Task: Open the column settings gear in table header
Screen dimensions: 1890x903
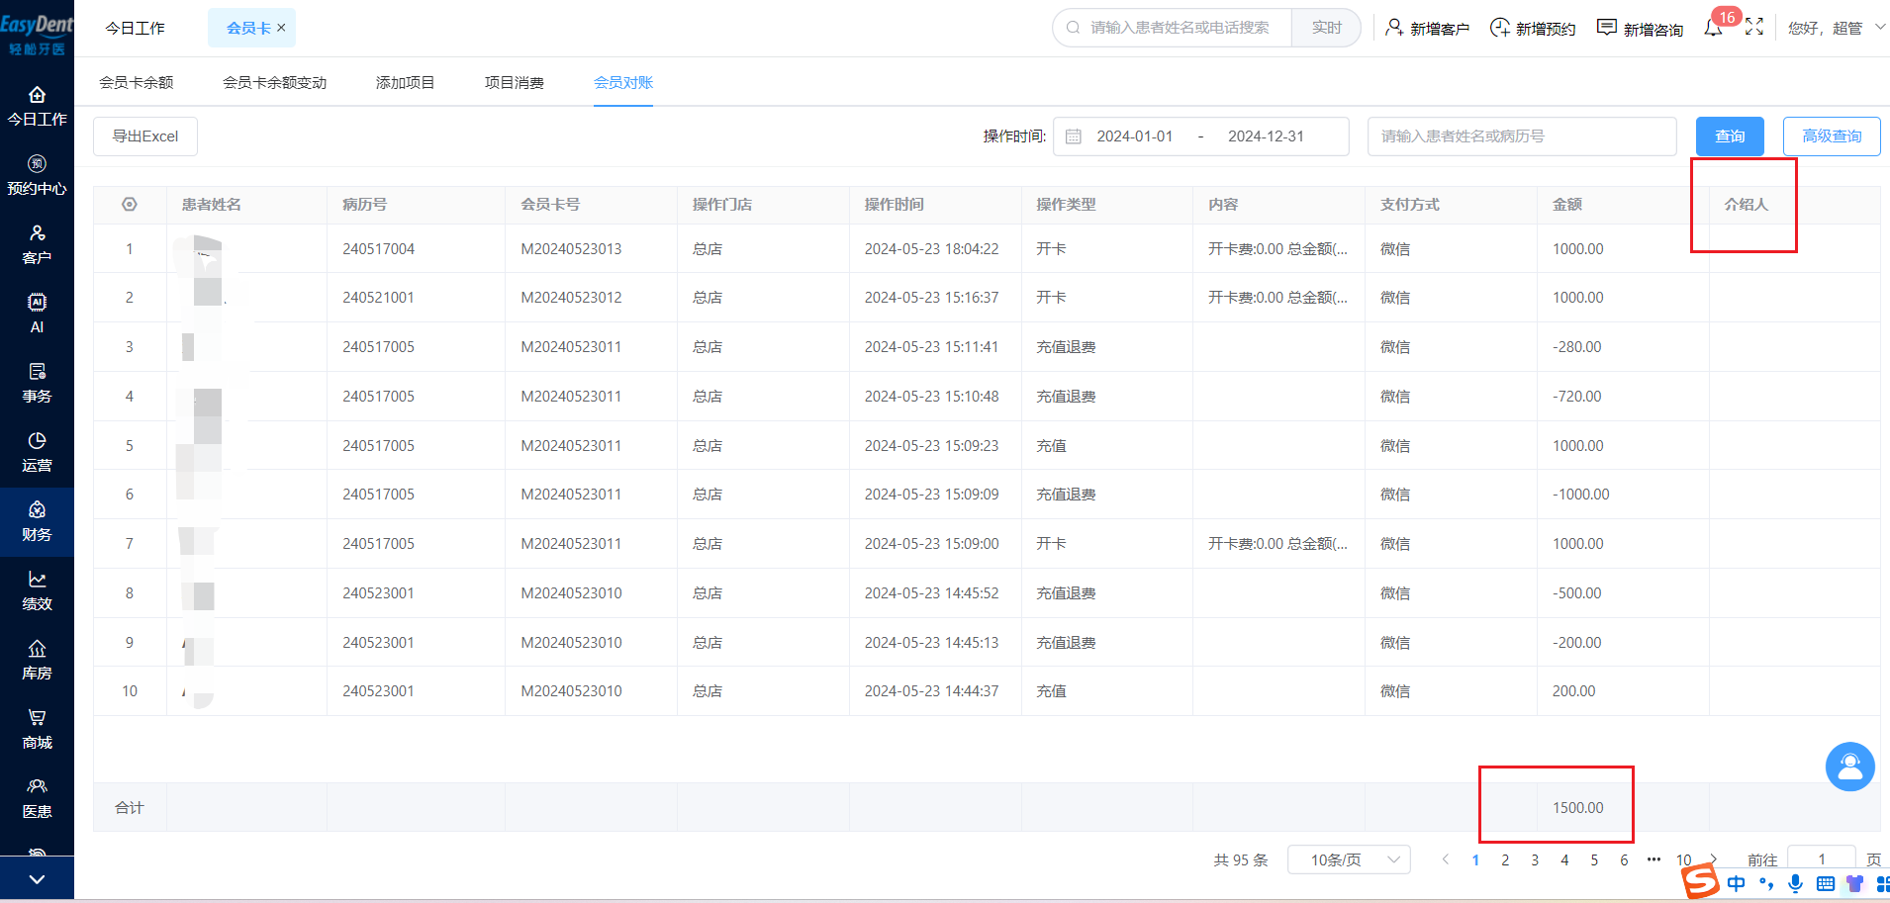Action: coord(130,205)
